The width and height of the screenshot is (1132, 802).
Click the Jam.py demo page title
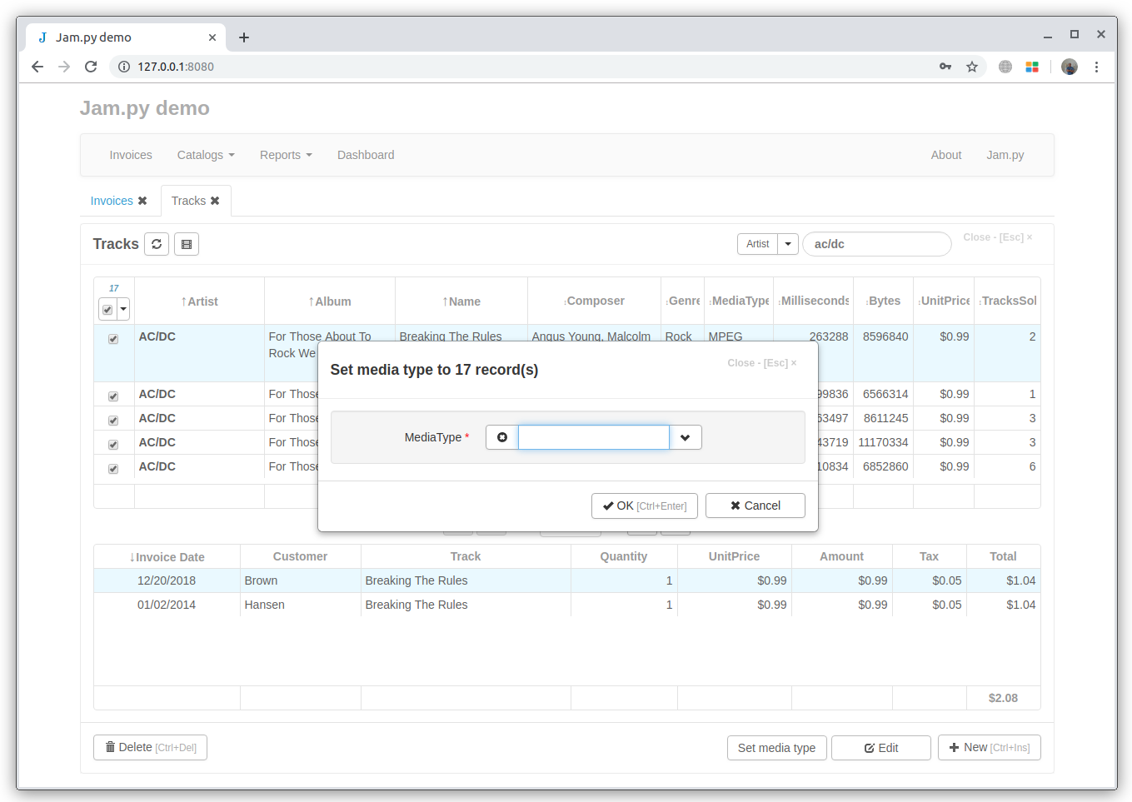tap(145, 108)
